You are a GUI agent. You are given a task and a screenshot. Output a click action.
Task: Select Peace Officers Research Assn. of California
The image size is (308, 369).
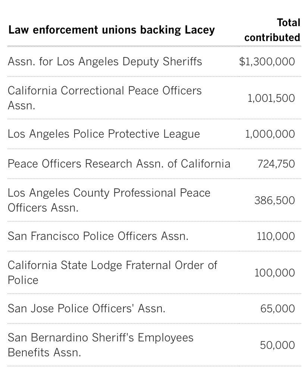click(119, 164)
